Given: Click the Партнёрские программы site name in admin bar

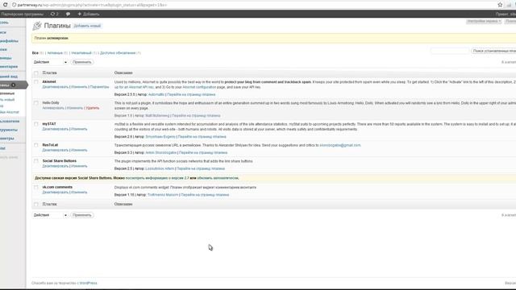Looking at the screenshot, I should tap(22, 14).
